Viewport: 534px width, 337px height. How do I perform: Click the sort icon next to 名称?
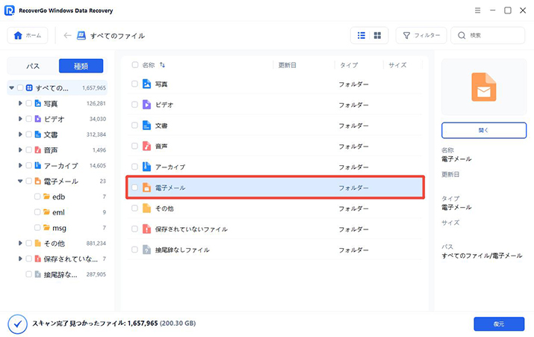[163, 66]
